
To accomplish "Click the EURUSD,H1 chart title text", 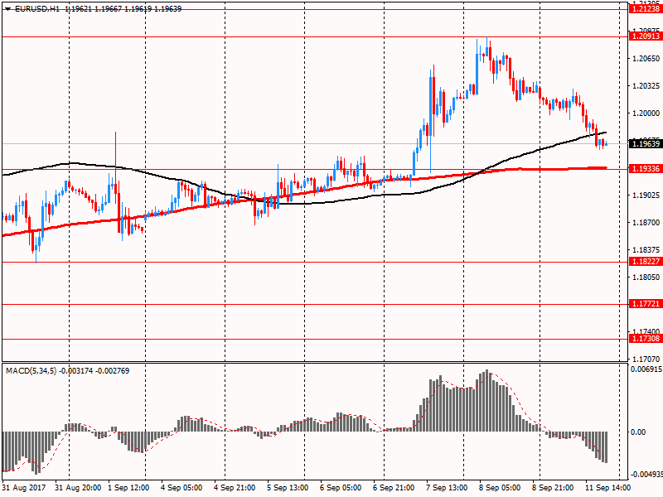I will point(37,9).
